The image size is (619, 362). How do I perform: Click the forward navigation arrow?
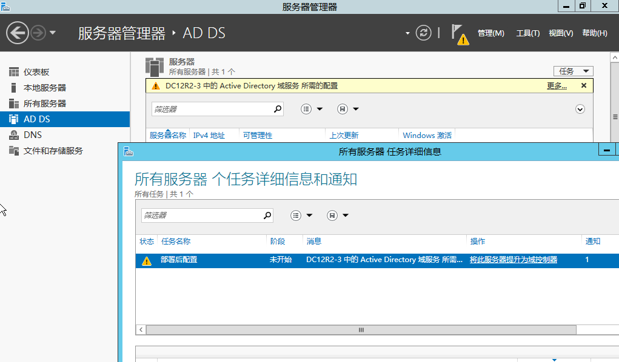pyautogui.click(x=38, y=33)
